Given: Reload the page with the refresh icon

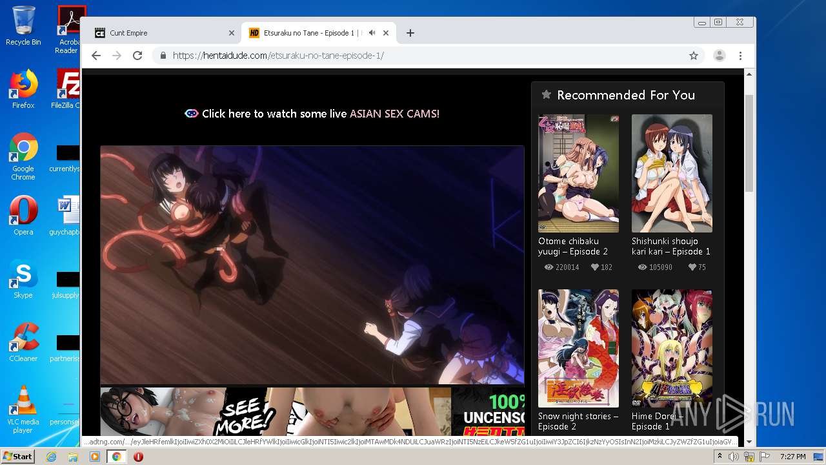Looking at the screenshot, I should pyautogui.click(x=137, y=56).
